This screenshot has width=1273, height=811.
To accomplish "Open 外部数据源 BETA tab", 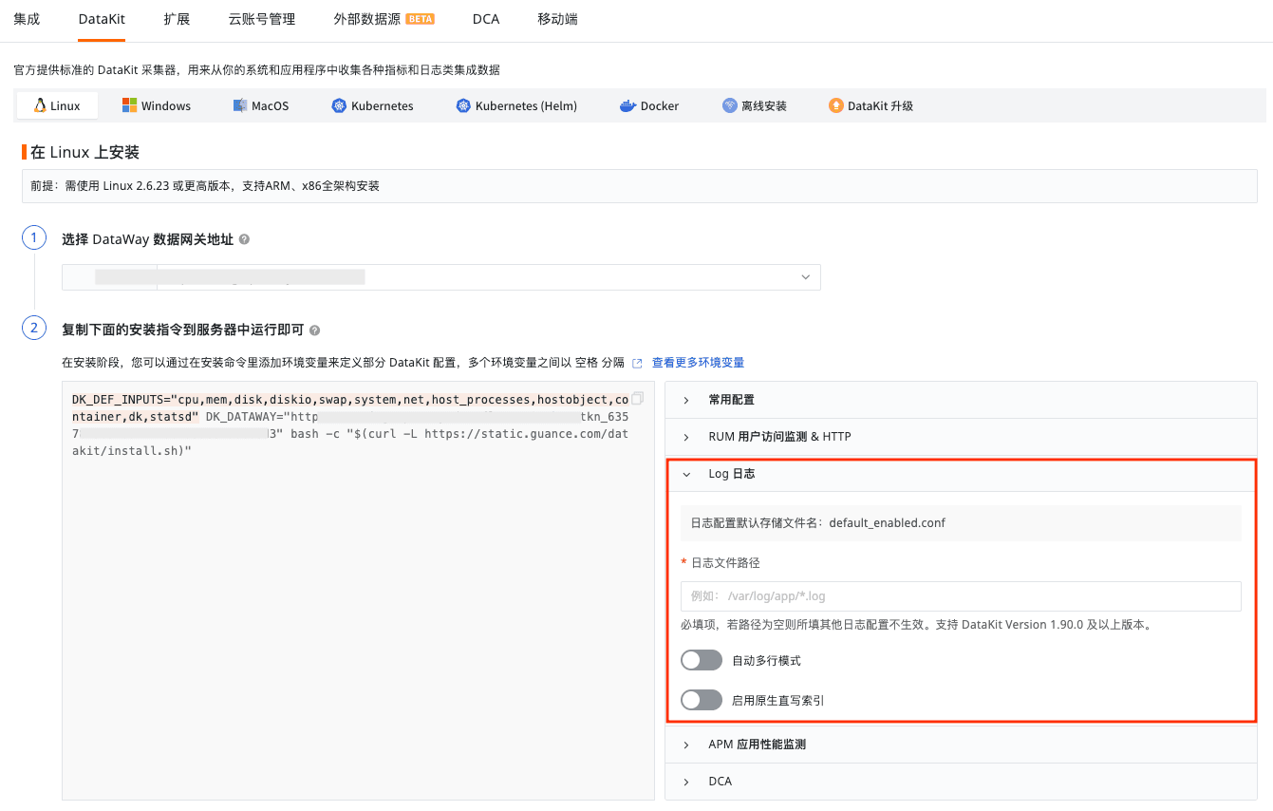I will pyautogui.click(x=384, y=19).
